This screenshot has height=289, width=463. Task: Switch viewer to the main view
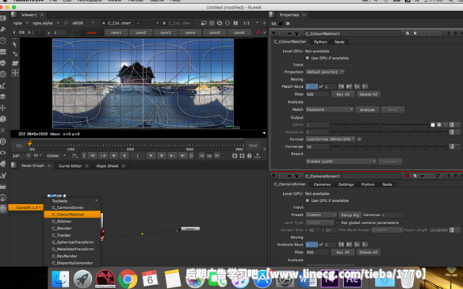point(91,32)
